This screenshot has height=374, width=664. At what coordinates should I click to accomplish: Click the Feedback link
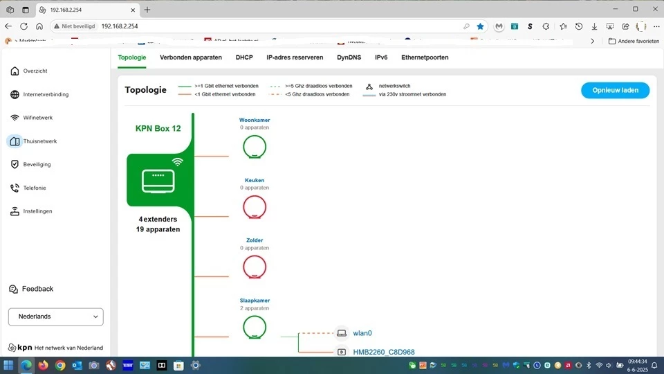point(31,289)
